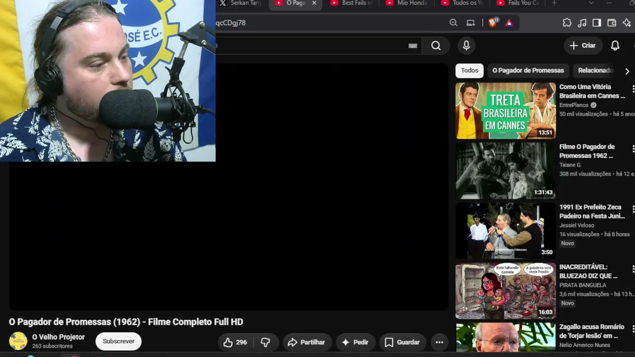The height and width of the screenshot is (357, 635).
Task: Open the Zagallo acusa Romário thumbnail
Action: (x=506, y=337)
